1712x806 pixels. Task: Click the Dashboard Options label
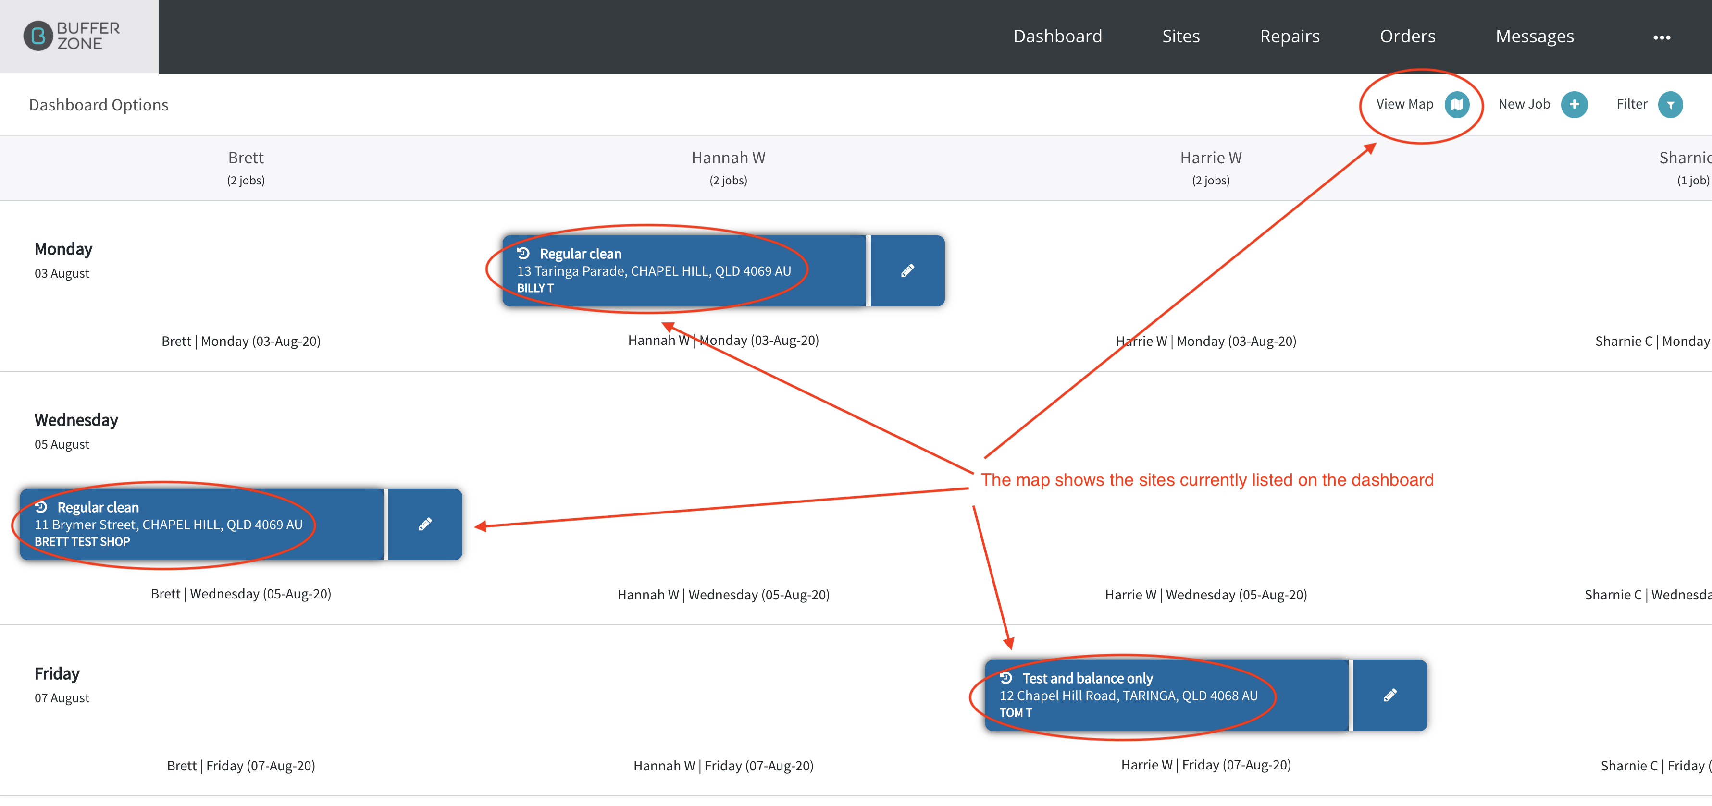pos(99,105)
